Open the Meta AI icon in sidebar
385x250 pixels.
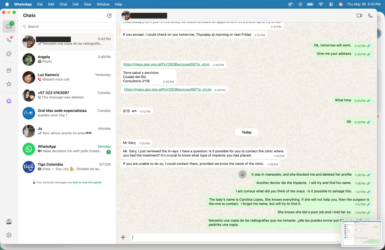tap(9, 101)
